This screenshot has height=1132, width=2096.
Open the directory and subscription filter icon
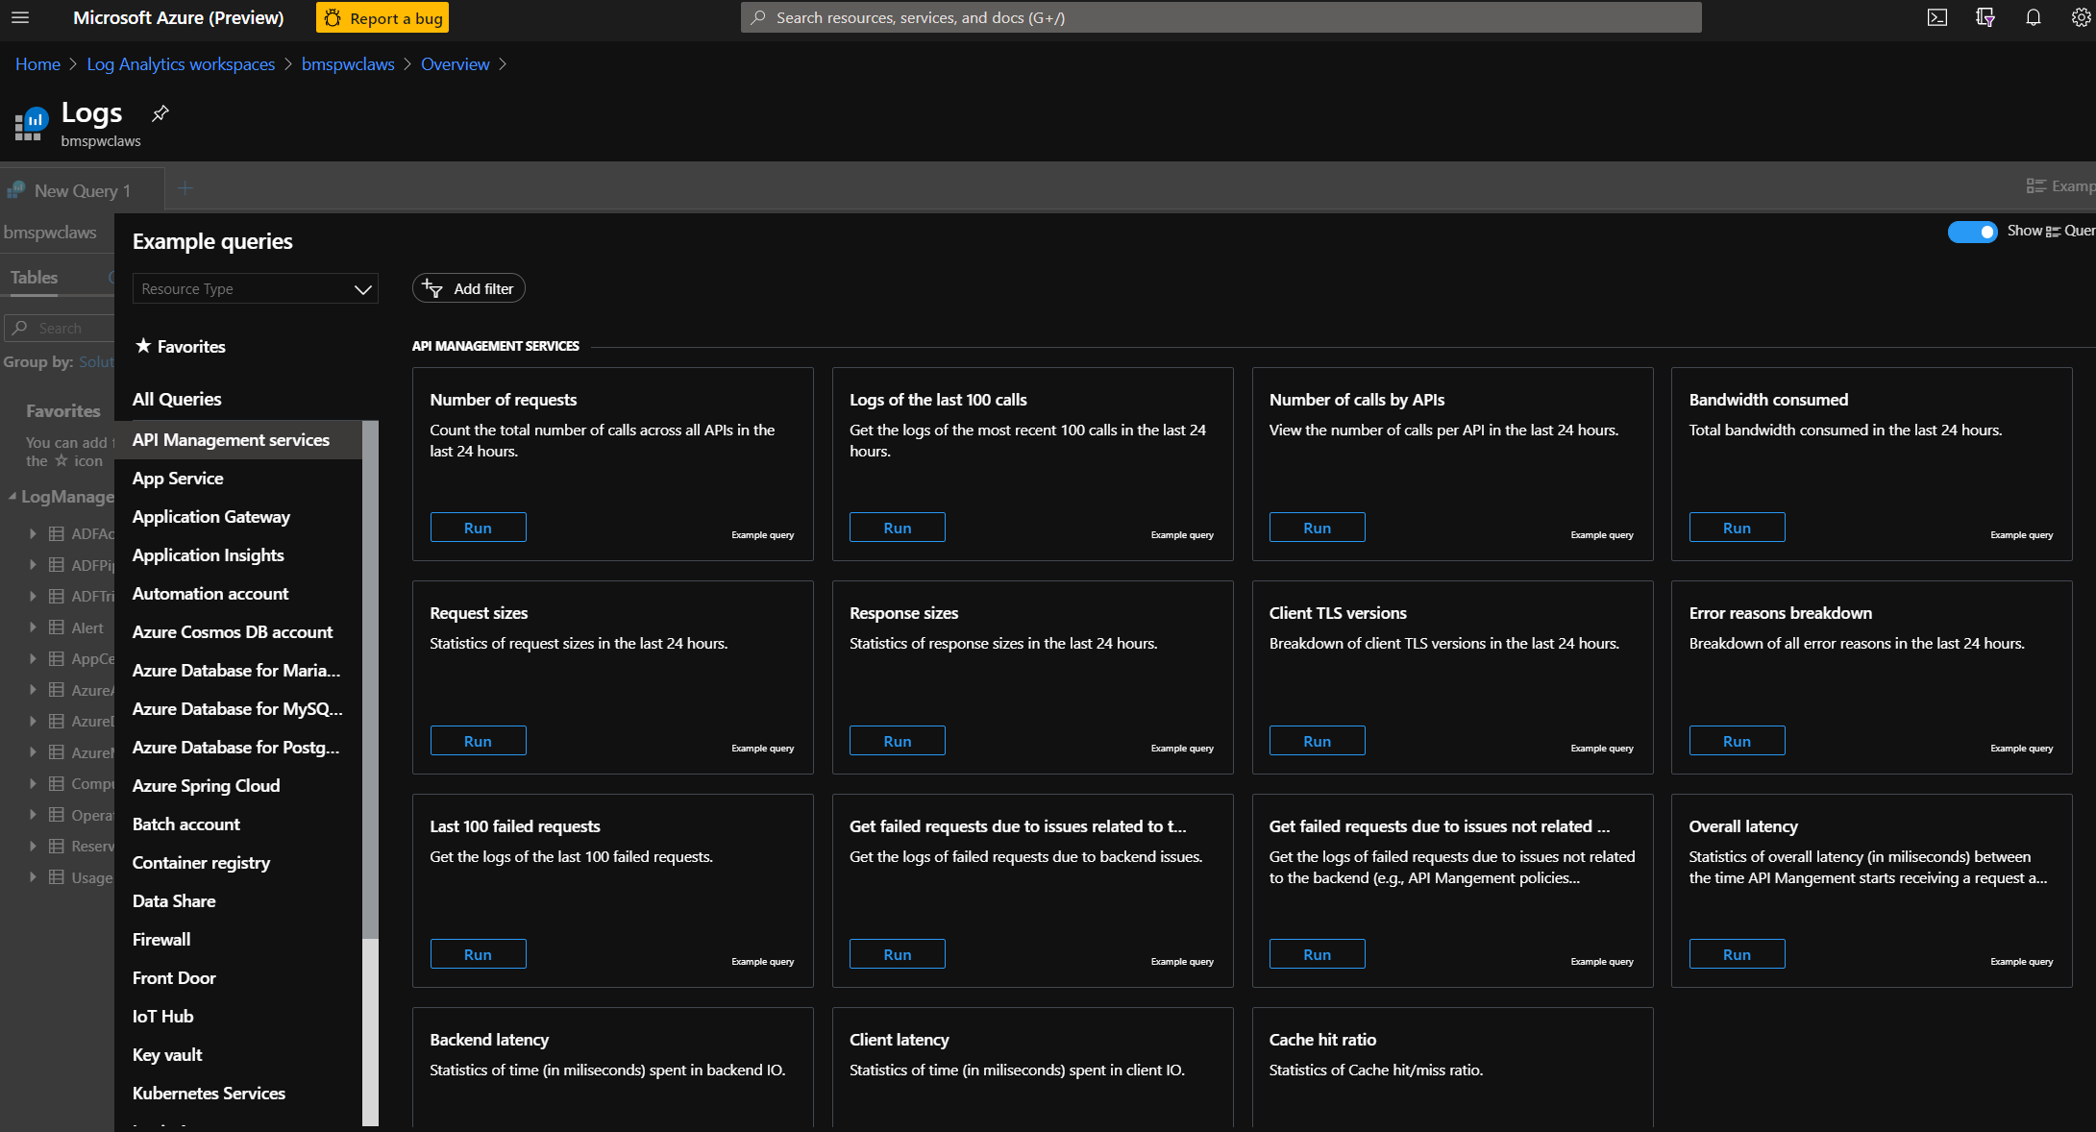(1985, 17)
